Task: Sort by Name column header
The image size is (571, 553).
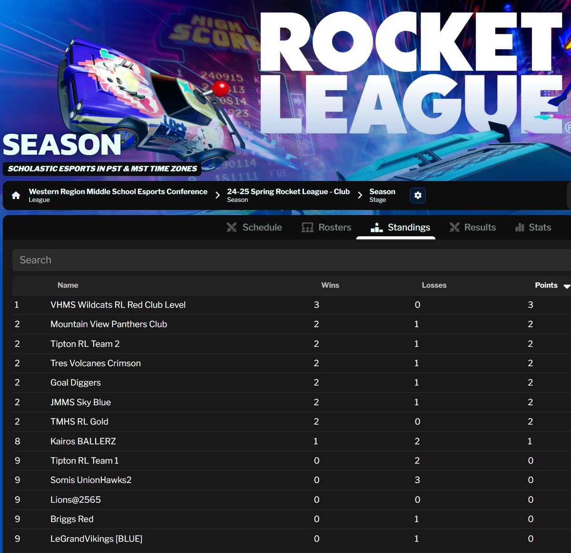Action: pyautogui.click(x=68, y=285)
